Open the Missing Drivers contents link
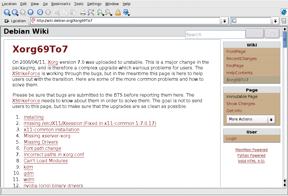Screen dimensions: 288x196 click(x=41, y=142)
